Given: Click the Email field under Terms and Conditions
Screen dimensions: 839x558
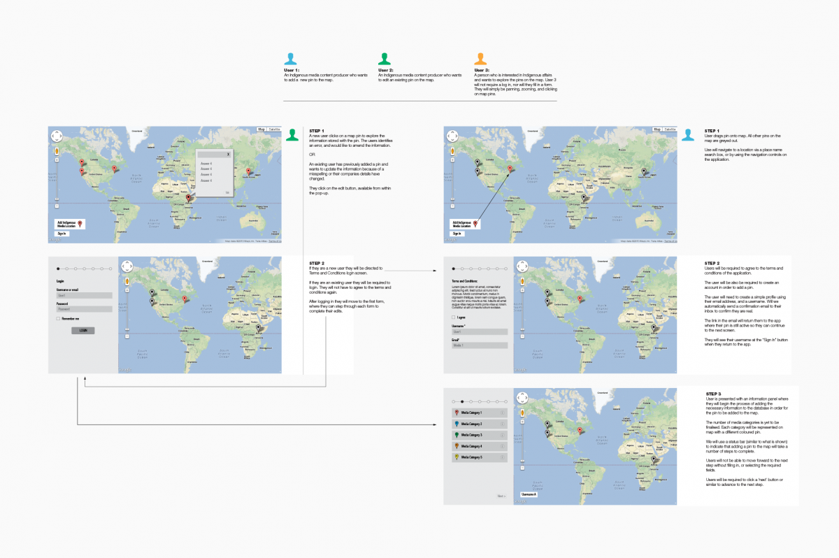Looking at the screenshot, I should pos(479,345).
